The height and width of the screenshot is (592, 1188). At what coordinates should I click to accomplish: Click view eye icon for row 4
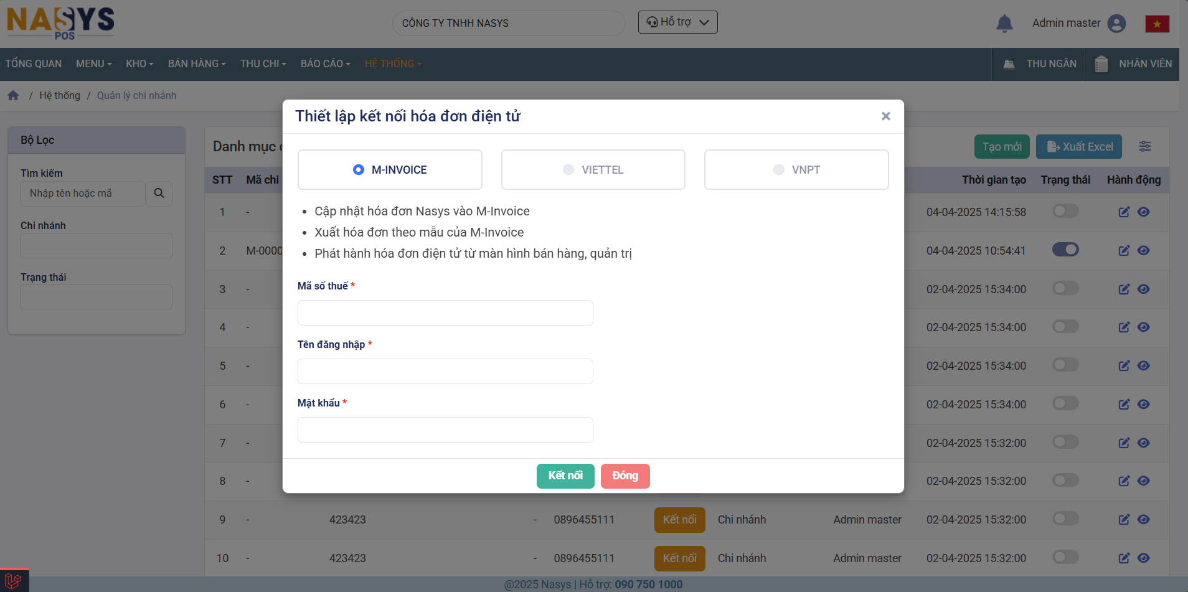[1144, 327]
